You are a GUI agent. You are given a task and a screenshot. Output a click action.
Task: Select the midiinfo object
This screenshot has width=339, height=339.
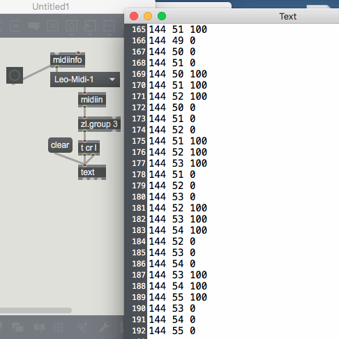pos(68,60)
